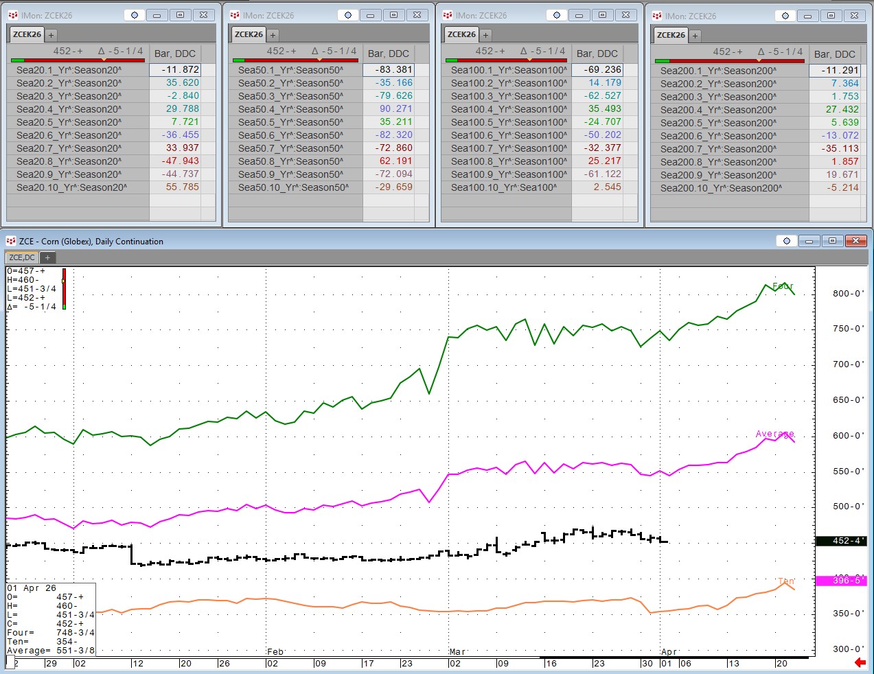
Task: Click the circle link button in the chart title bar
Action: tap(787, 241)
